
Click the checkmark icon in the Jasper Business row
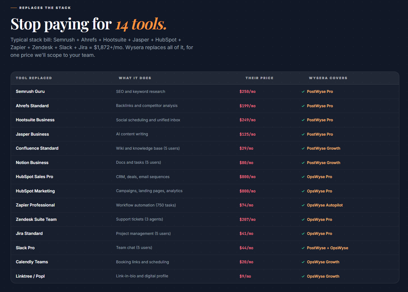[303, 134]
